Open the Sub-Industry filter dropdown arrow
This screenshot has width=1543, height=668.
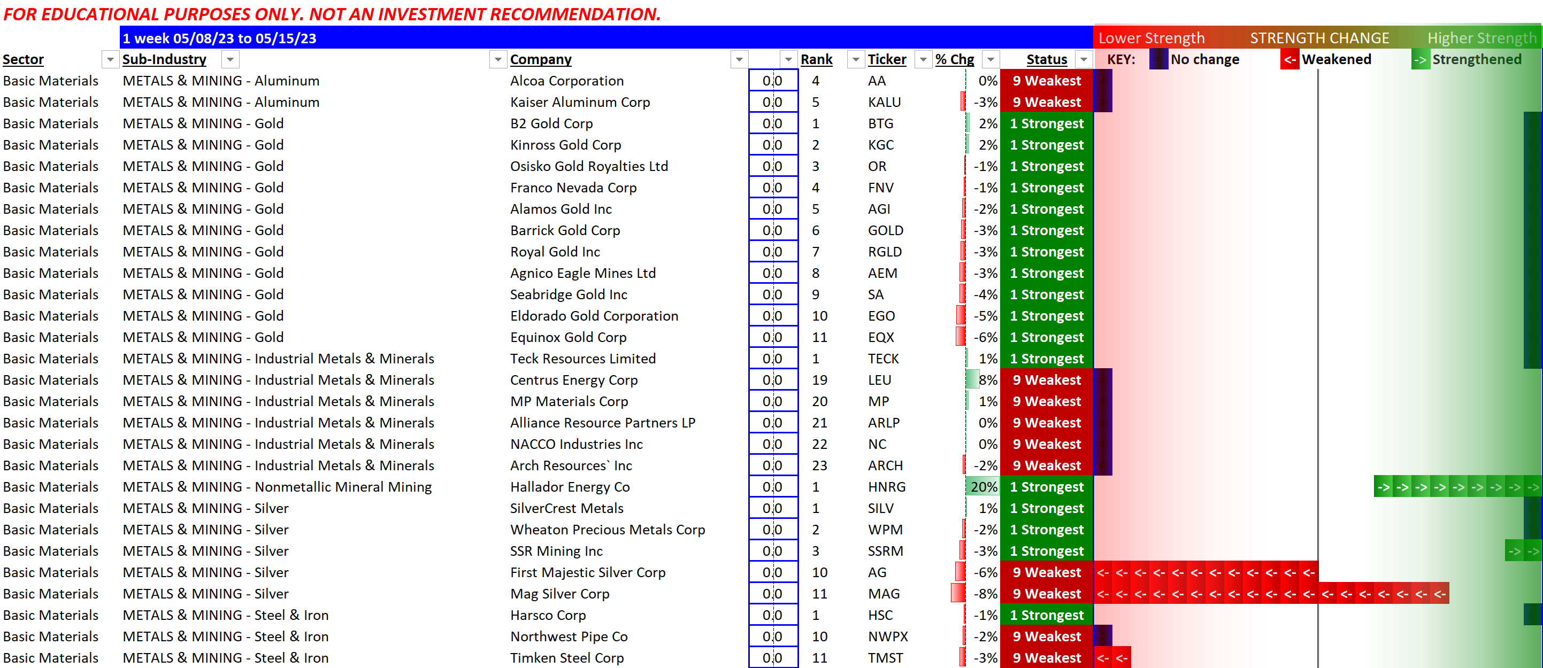click(230, 59)
